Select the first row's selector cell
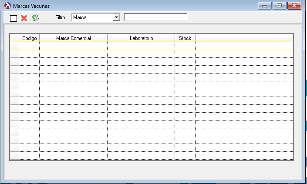 [14, 46]
